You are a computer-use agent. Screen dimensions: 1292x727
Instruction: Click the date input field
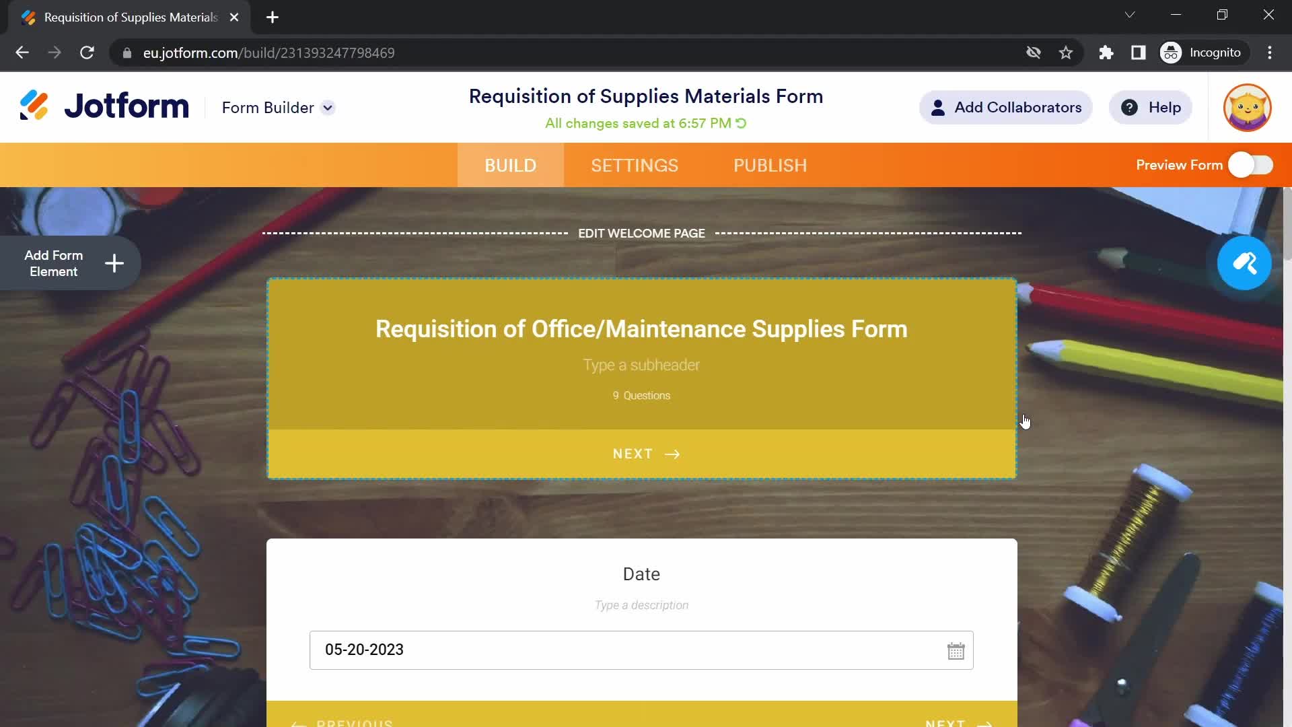[x=641, y=649]
